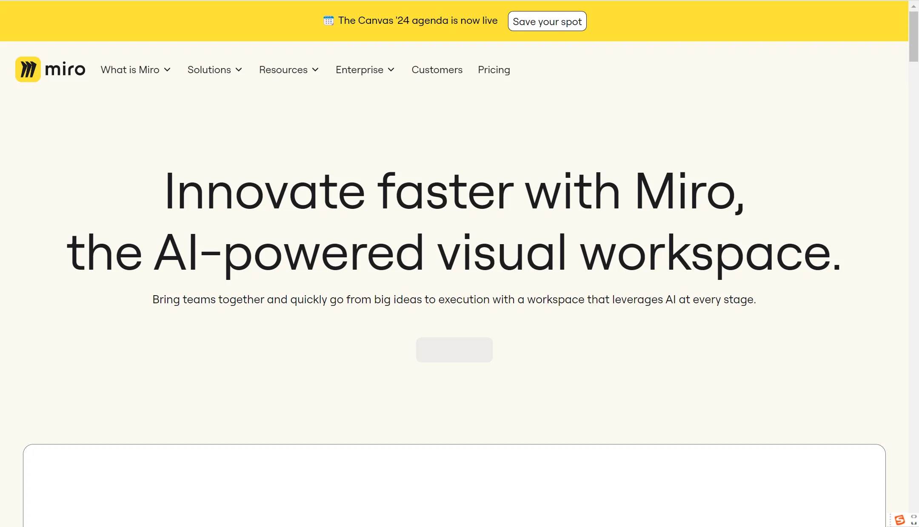Viewport: 919px width, 527px height.
Task: Expand the chevron next to What is Miro
Action: 167,70
